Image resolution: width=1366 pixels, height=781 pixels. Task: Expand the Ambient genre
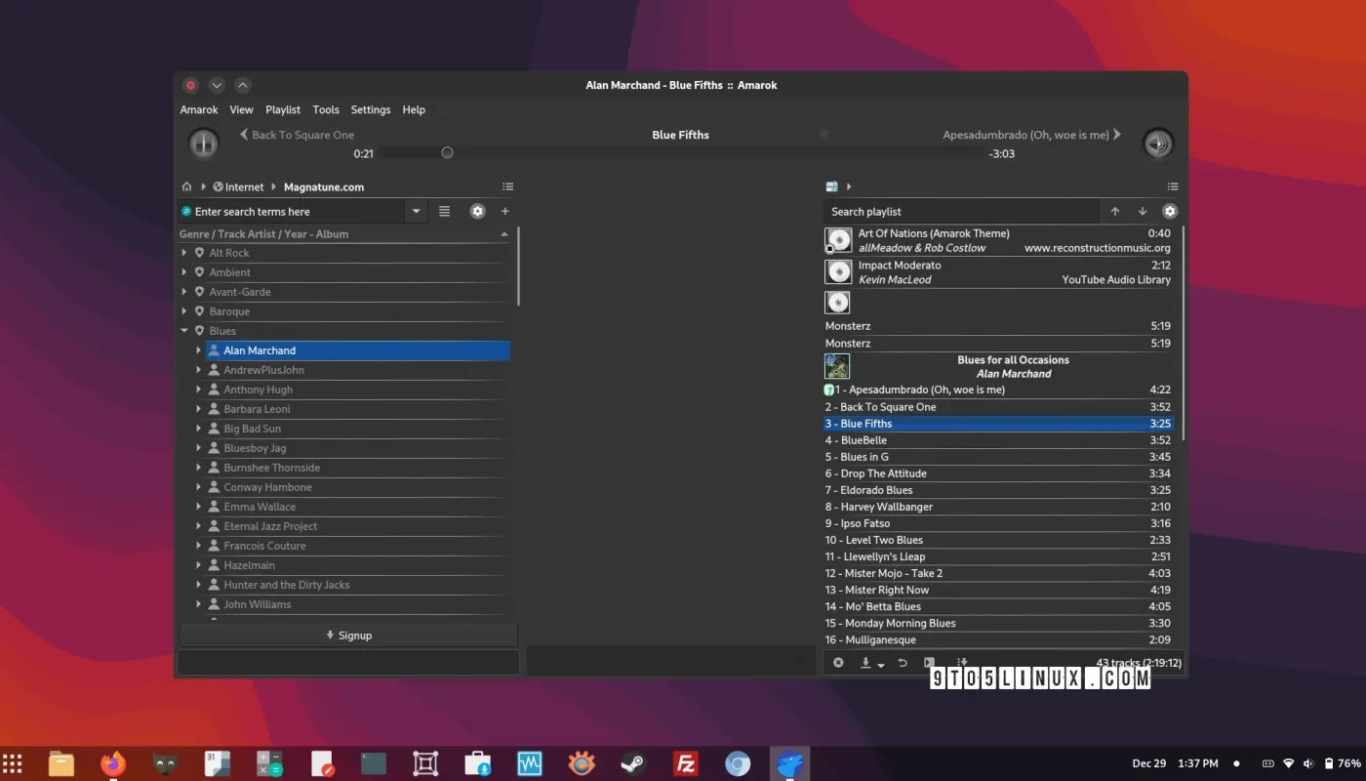(x=184, y=272)
